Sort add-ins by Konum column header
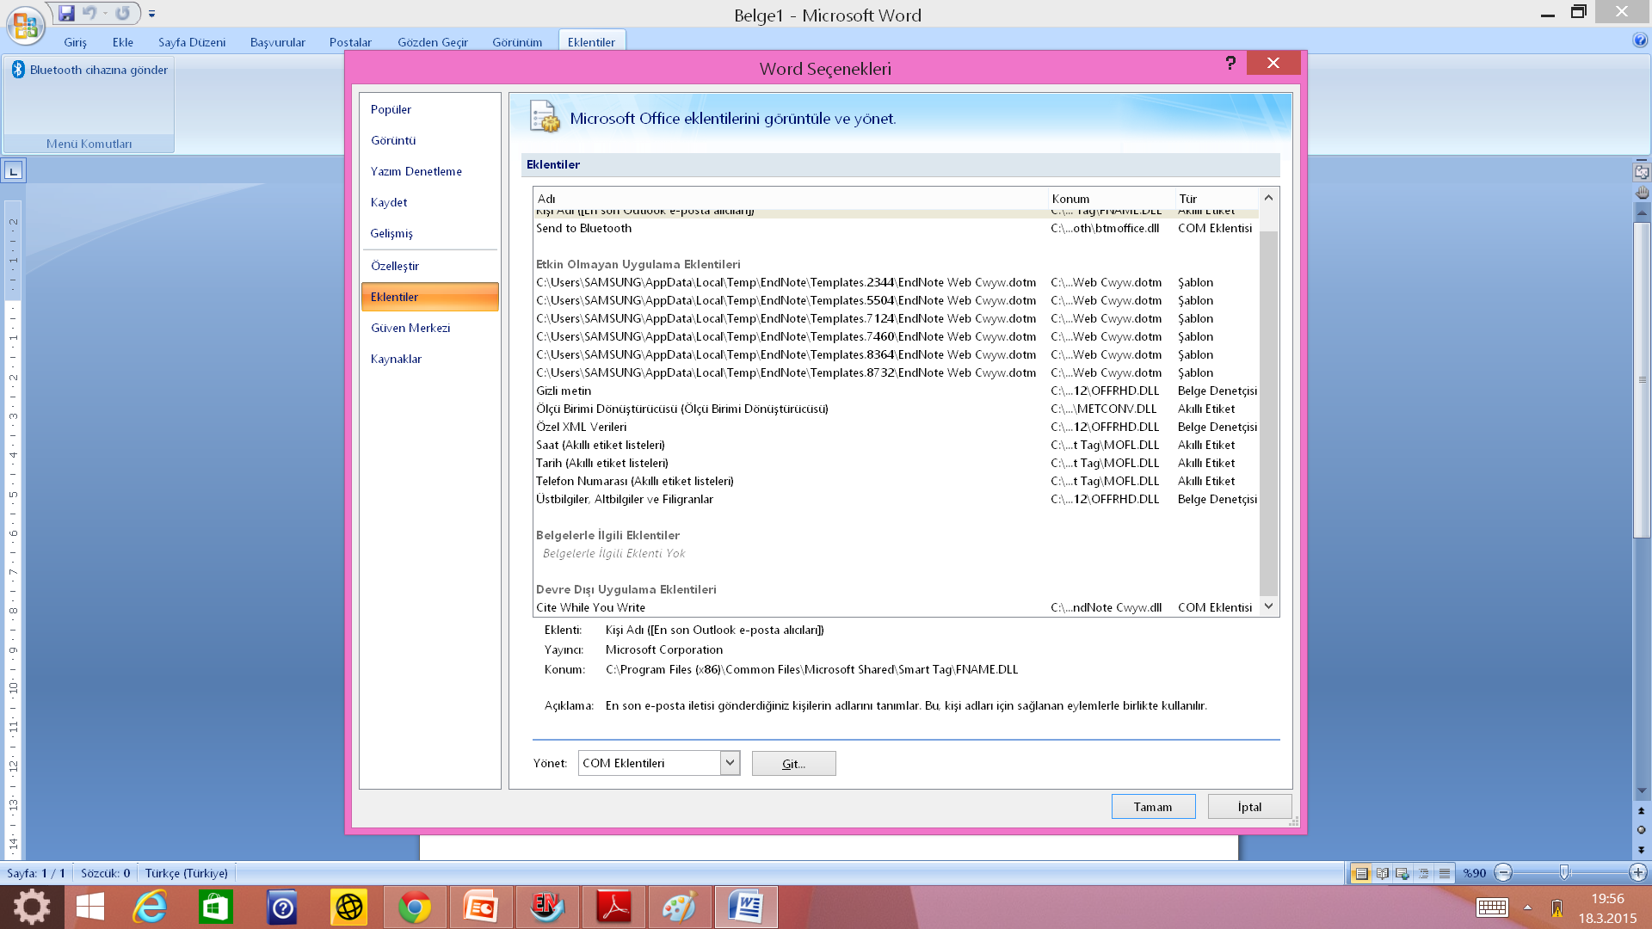 [1111, 199]
